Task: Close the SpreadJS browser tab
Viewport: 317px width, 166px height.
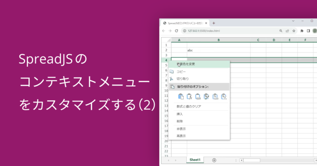Action: [206, 23]
